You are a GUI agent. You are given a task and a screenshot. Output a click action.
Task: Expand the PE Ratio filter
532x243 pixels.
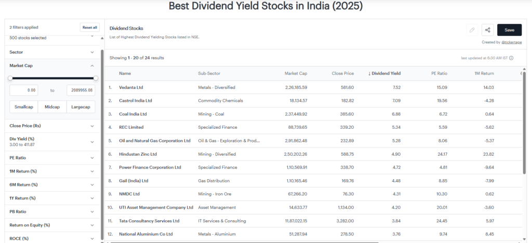pos(92,158)
